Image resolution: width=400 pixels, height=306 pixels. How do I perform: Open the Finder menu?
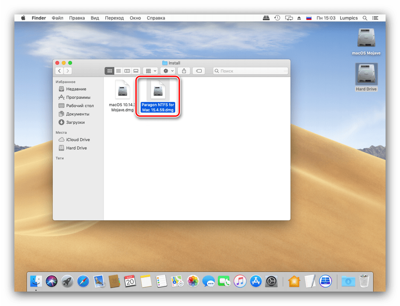pyautogui.click(x=39, y=18)
